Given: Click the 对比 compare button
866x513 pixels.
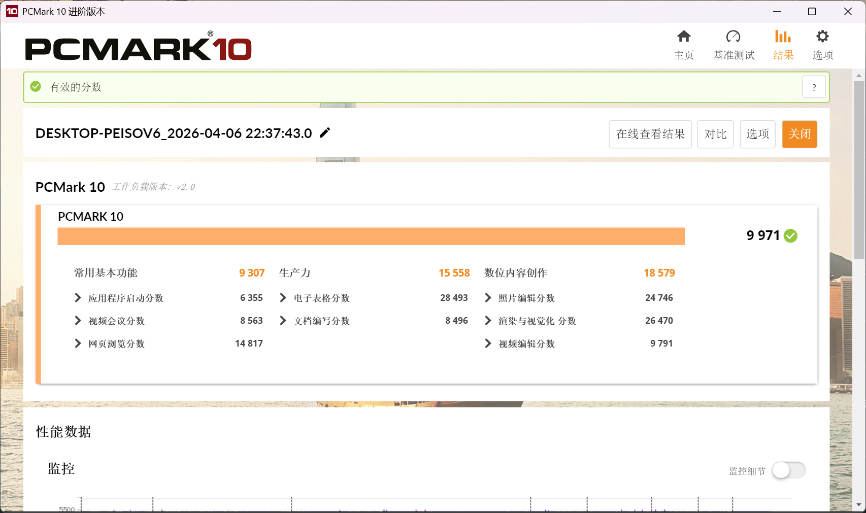Looking at the screenshot, I should tap(715, 134).
